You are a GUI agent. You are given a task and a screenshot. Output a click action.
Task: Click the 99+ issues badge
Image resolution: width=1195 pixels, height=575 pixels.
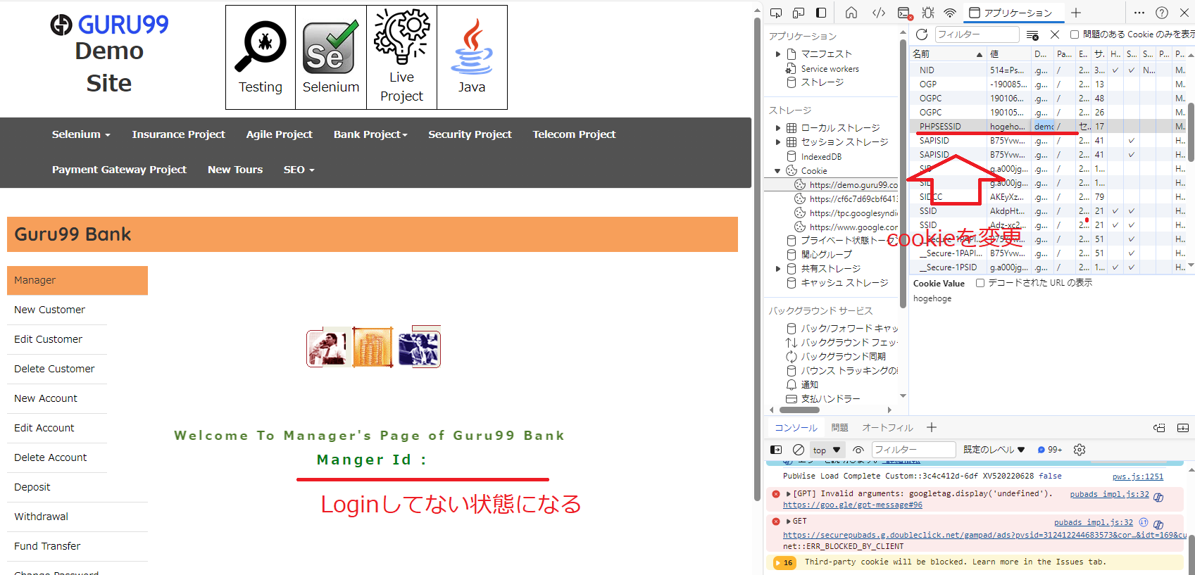click(1050, 450)
